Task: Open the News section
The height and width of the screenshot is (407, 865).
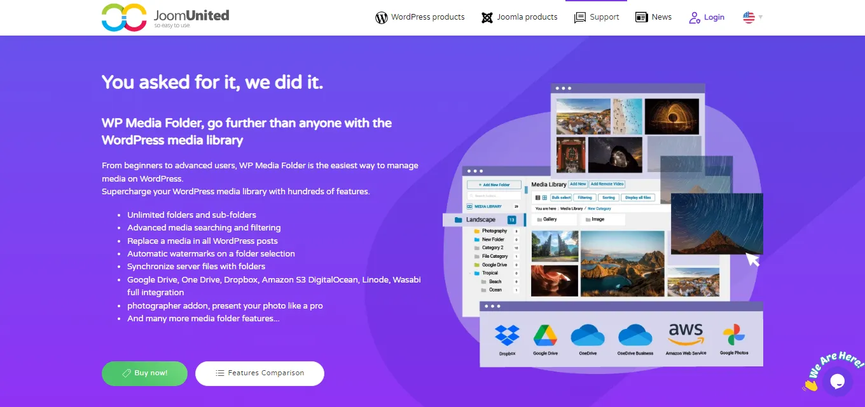Action: point(653,17)
